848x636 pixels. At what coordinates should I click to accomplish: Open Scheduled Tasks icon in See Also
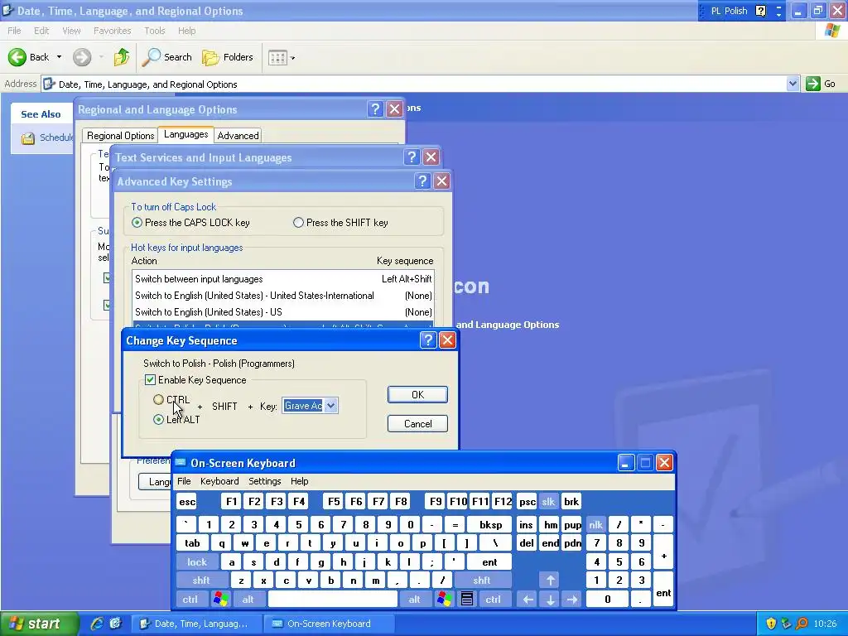click(28, 138)
